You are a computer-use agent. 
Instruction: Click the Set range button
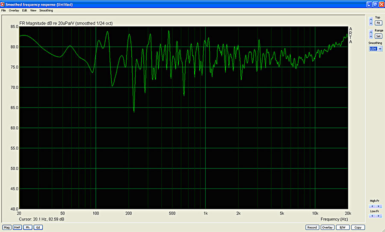(379, 36)
